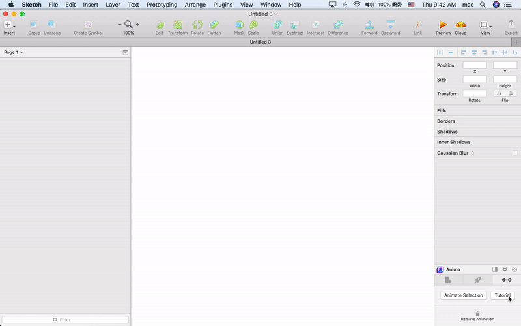521x326 pixels.
Task: Click distribute vertically icon in inspector
Action: 450,52
